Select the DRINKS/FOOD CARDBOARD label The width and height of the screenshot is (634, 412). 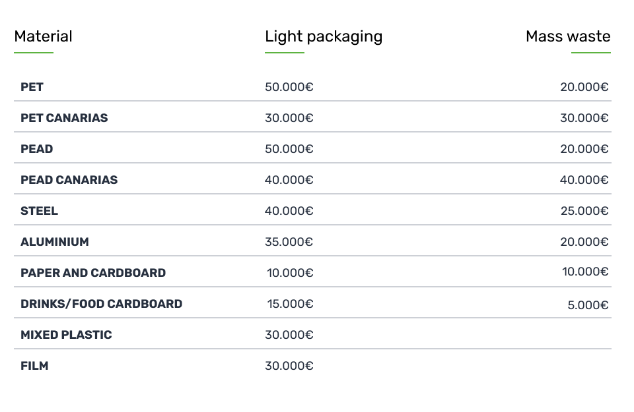[x=102, y=304]
